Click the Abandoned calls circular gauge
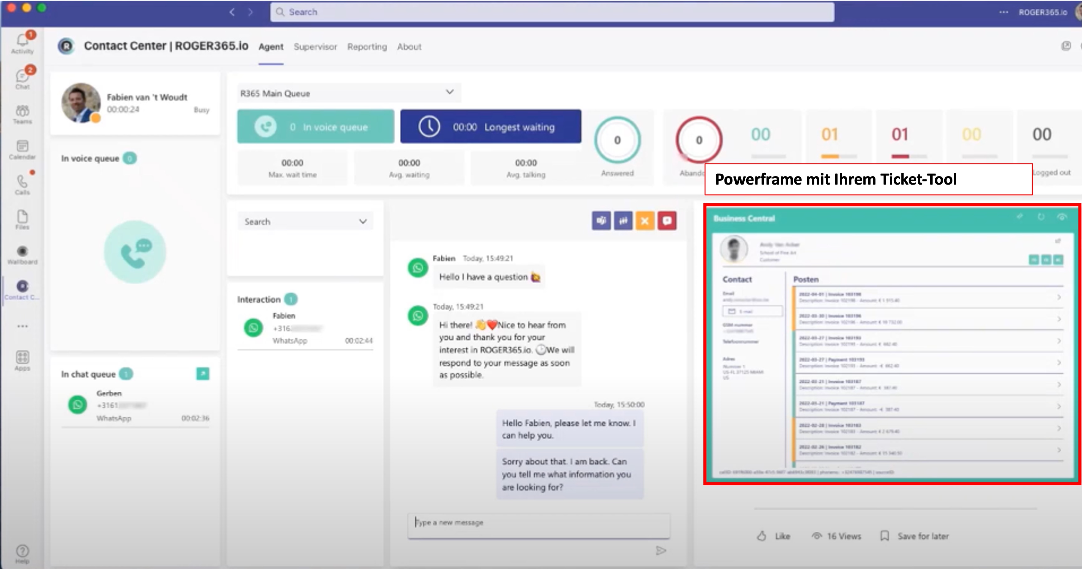Image resolution: width=1082 pixels, height=569 pixels. coord(699,140)
